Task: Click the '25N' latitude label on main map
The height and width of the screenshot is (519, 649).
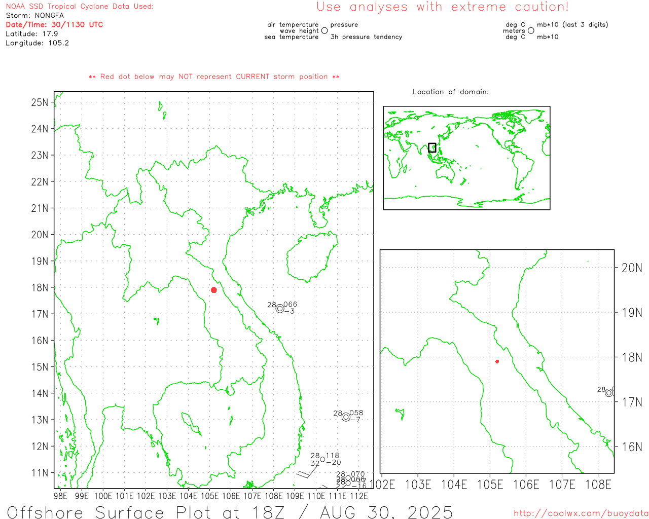Action: (40, 102)
